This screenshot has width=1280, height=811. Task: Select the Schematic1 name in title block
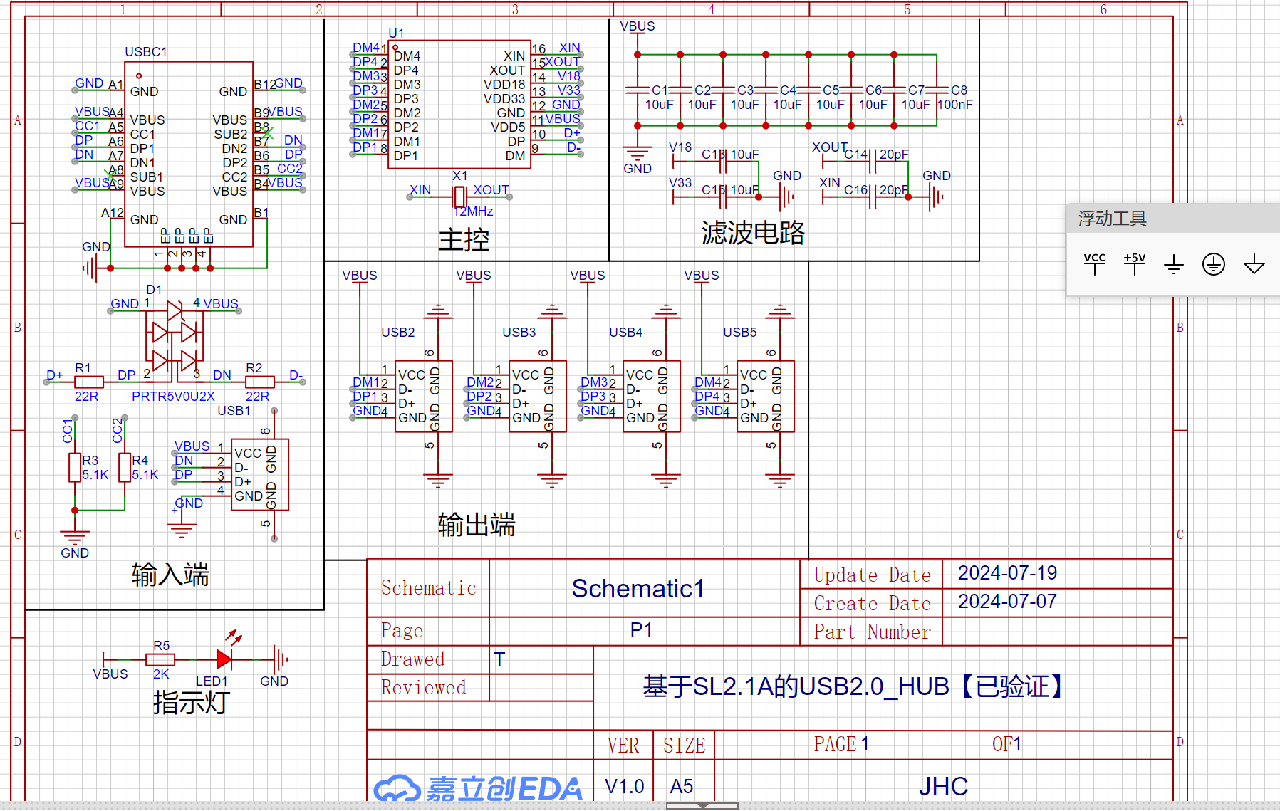[638, 589]
